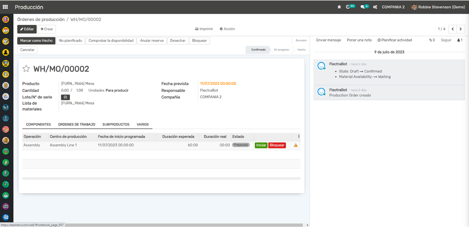Screen dimensions: 469x227
Task: Switch to the COMPONENTES tab
Action: (x=38, y=124)
